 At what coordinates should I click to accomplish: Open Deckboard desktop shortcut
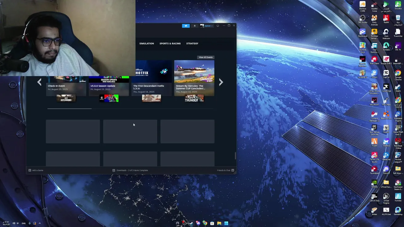362,33
